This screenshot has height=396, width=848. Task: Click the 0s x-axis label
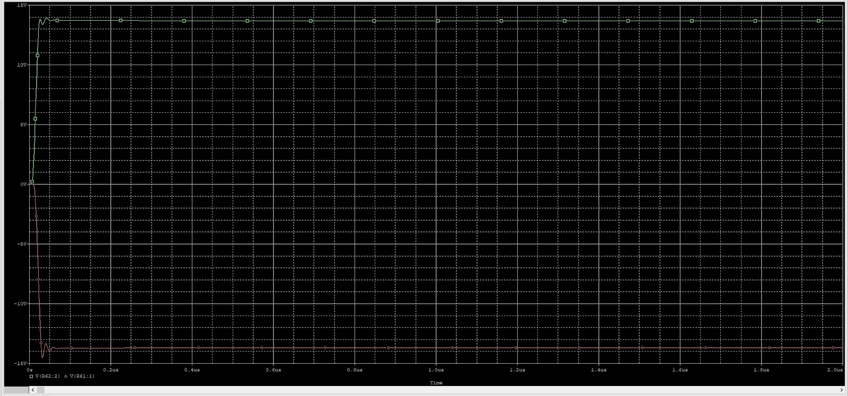pyautogui.click(x=30, y=370)
